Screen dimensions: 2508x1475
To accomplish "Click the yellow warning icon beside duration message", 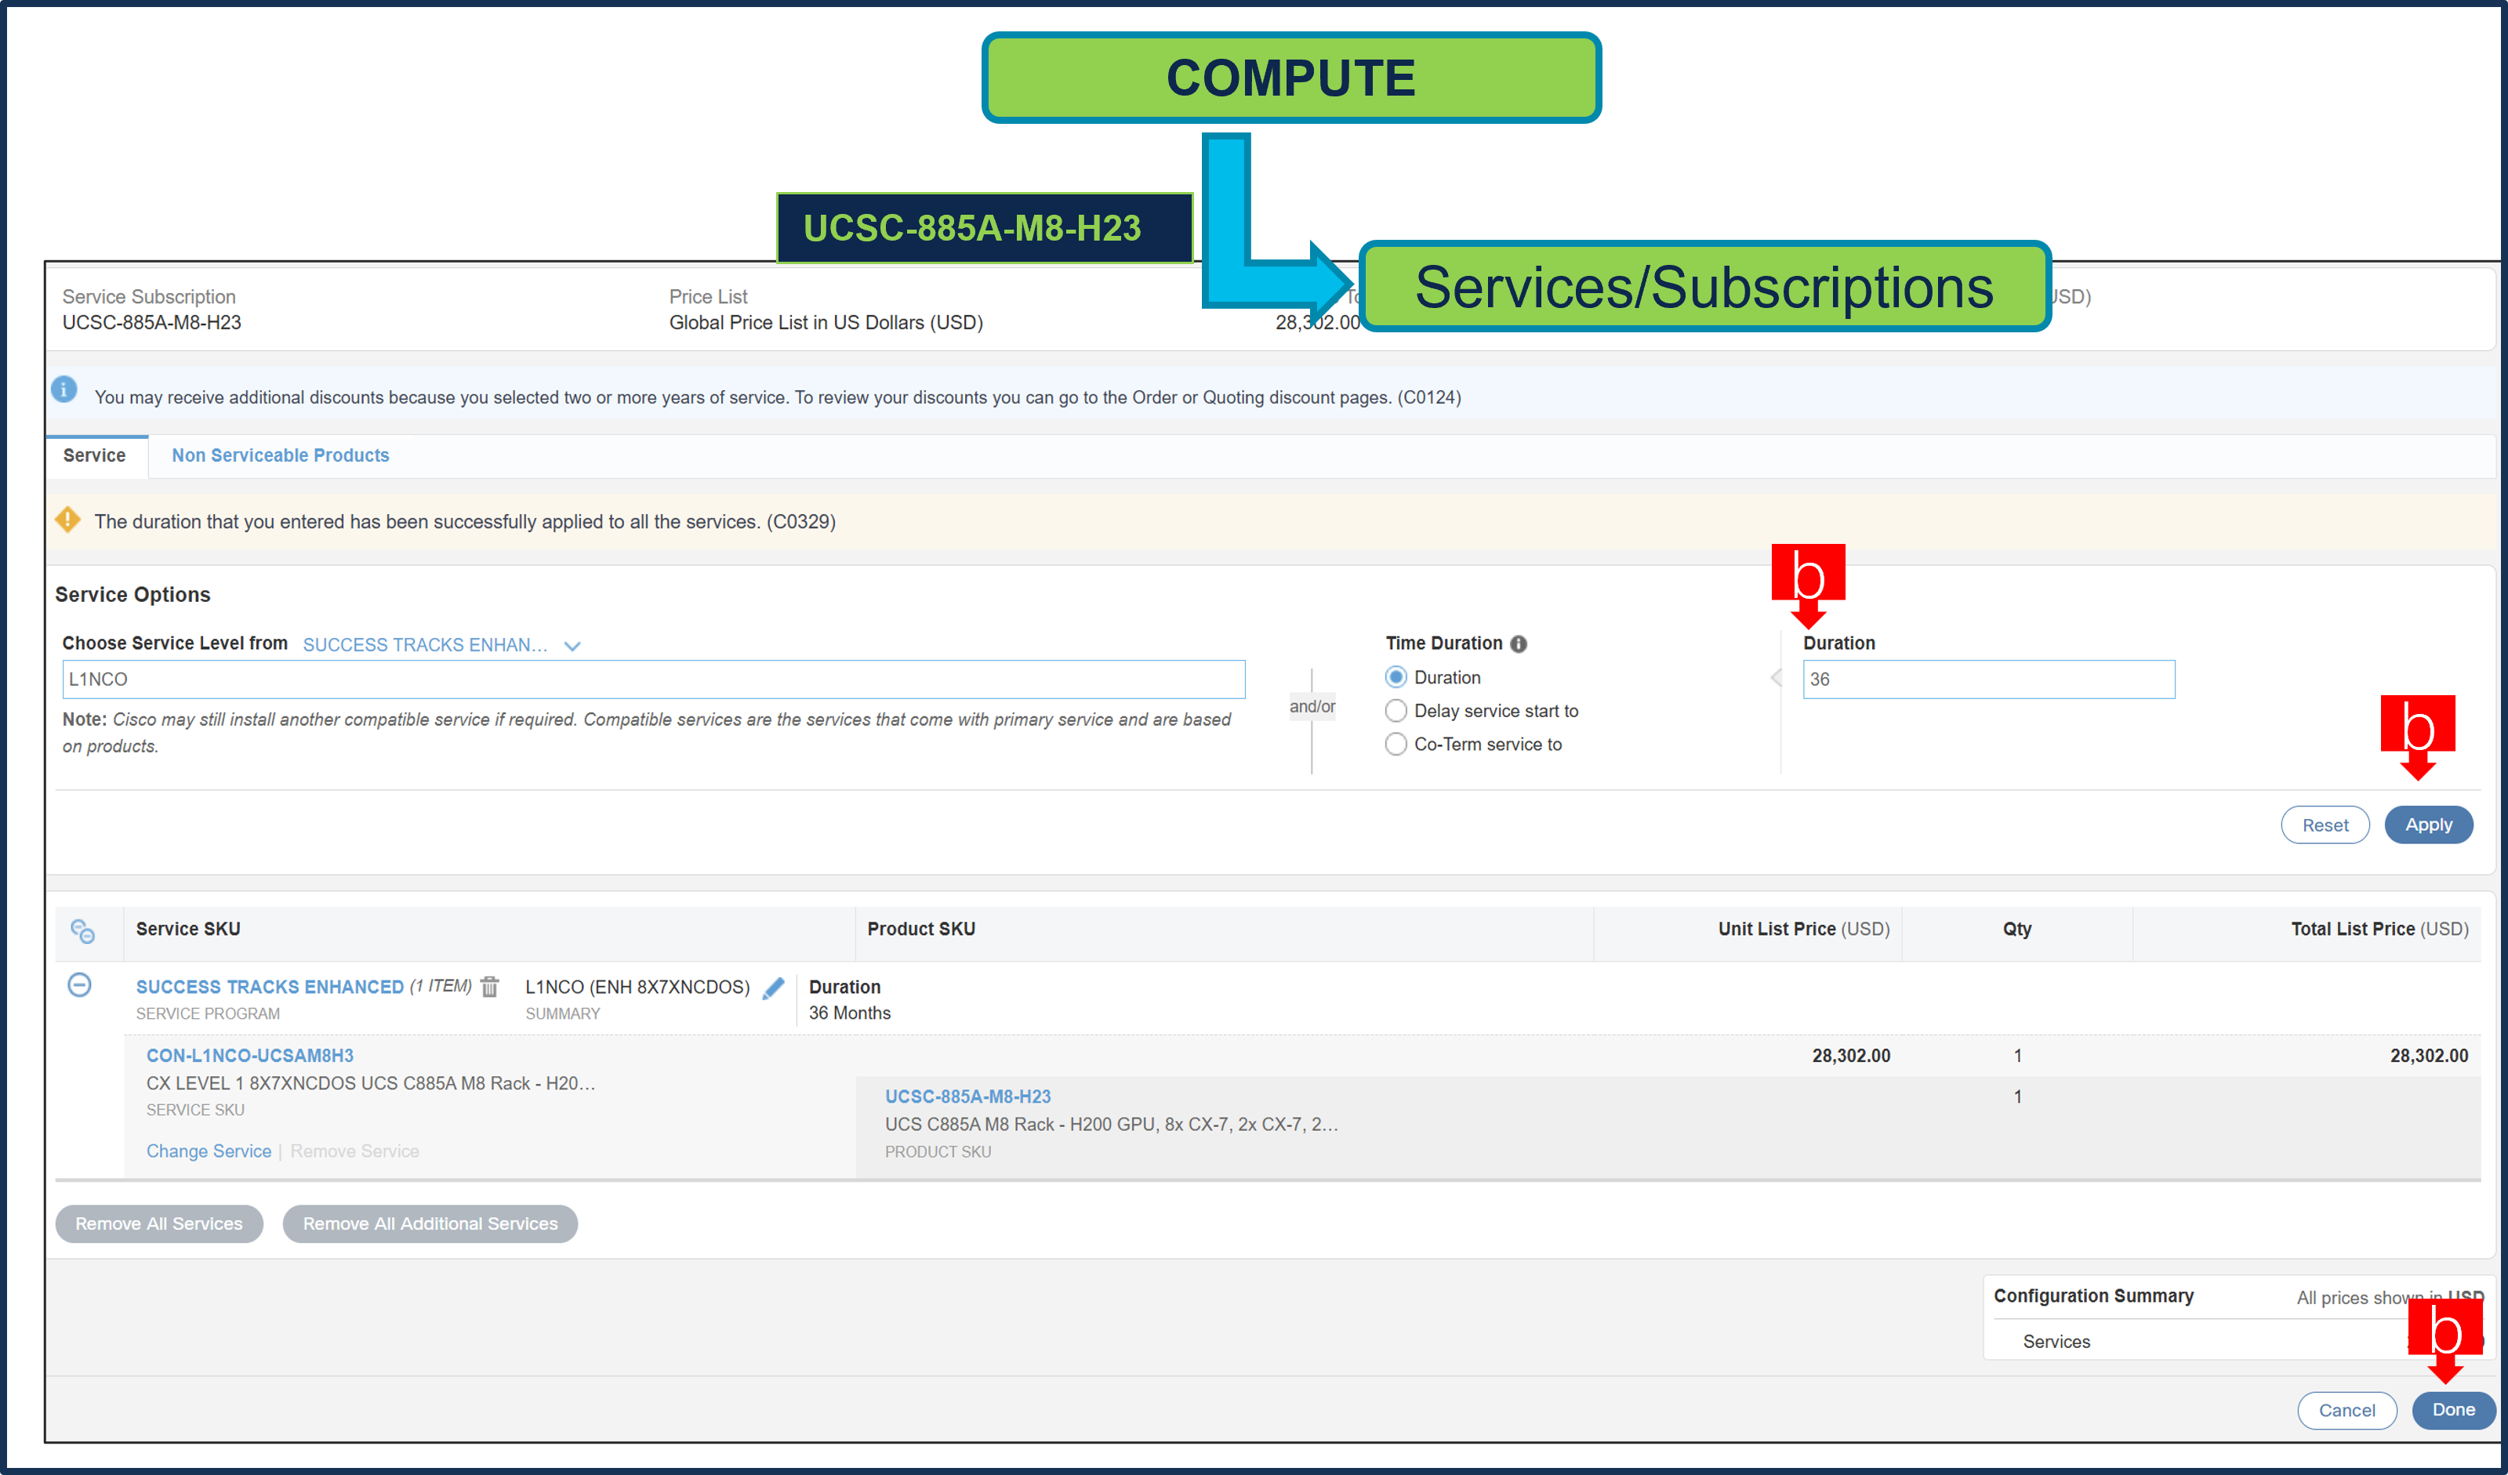I will (67, 520).
